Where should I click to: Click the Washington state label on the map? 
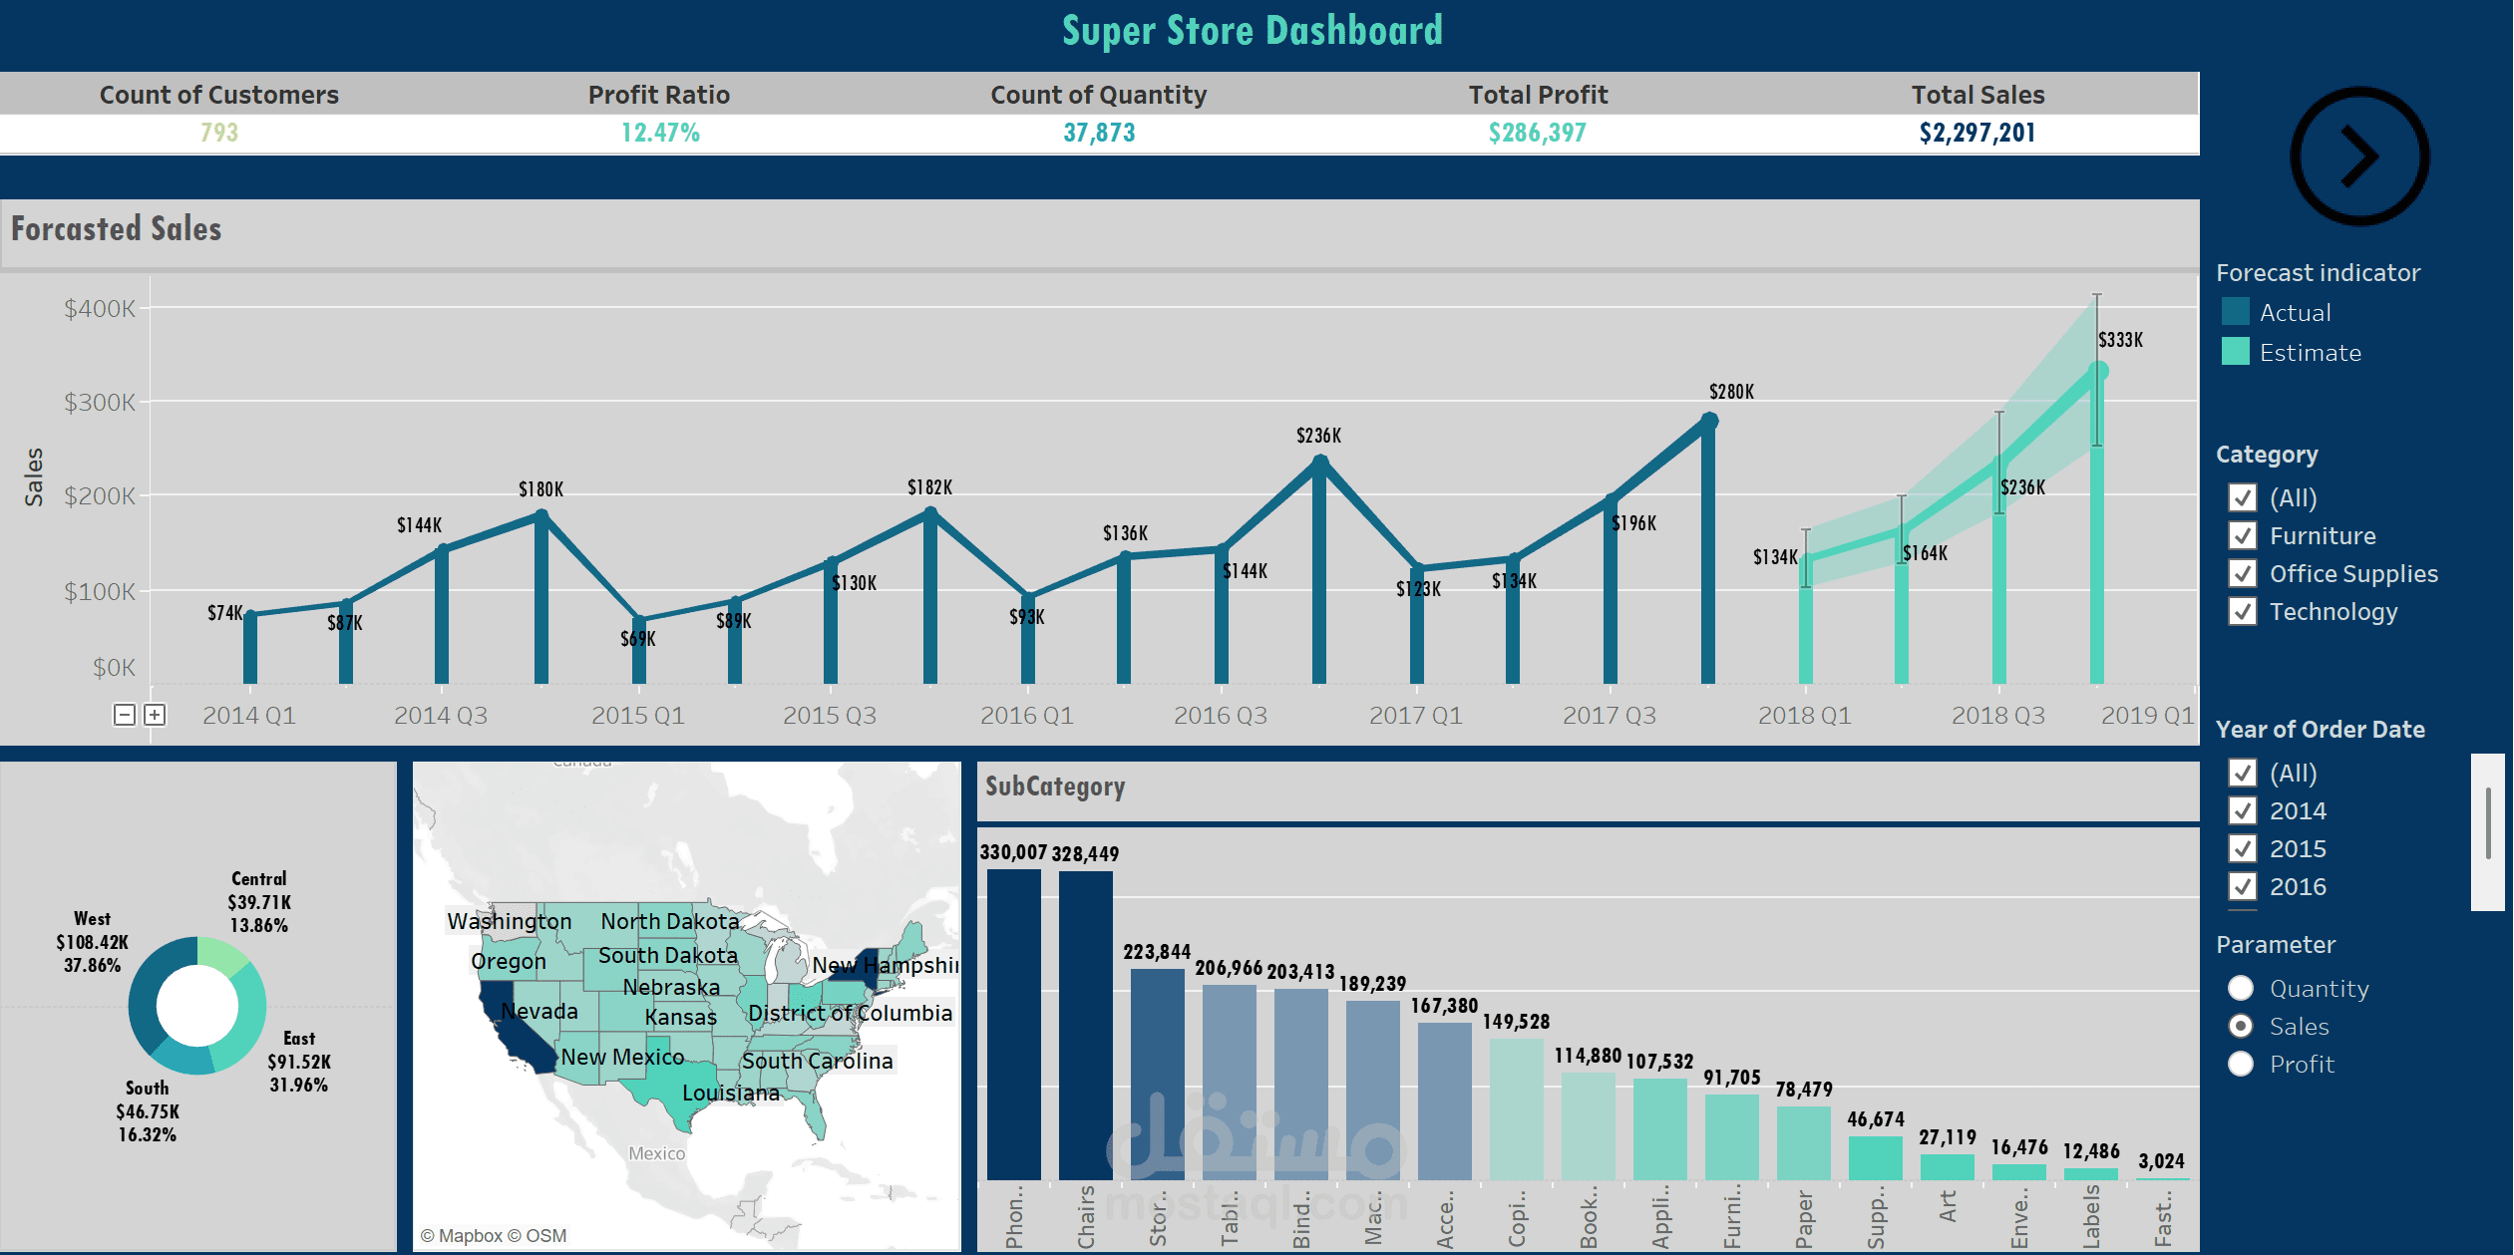click(510, 921)
